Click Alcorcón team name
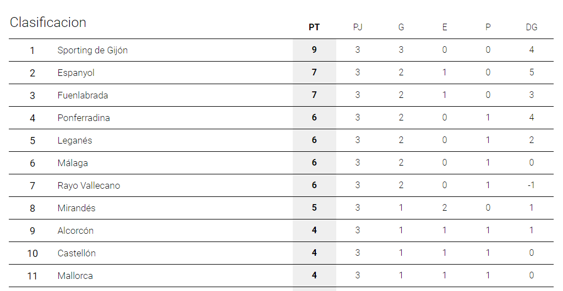 [x=75, y=230]
